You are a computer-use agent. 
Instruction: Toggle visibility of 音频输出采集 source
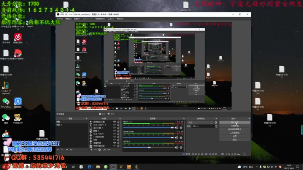114,122
